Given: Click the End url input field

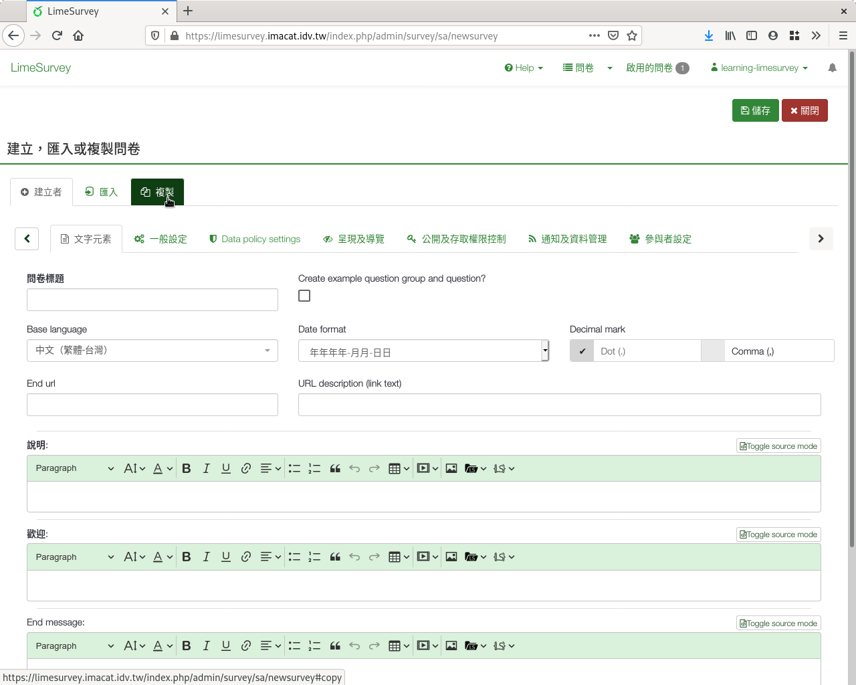Looking at the screenshot, I should coord(152,405).
